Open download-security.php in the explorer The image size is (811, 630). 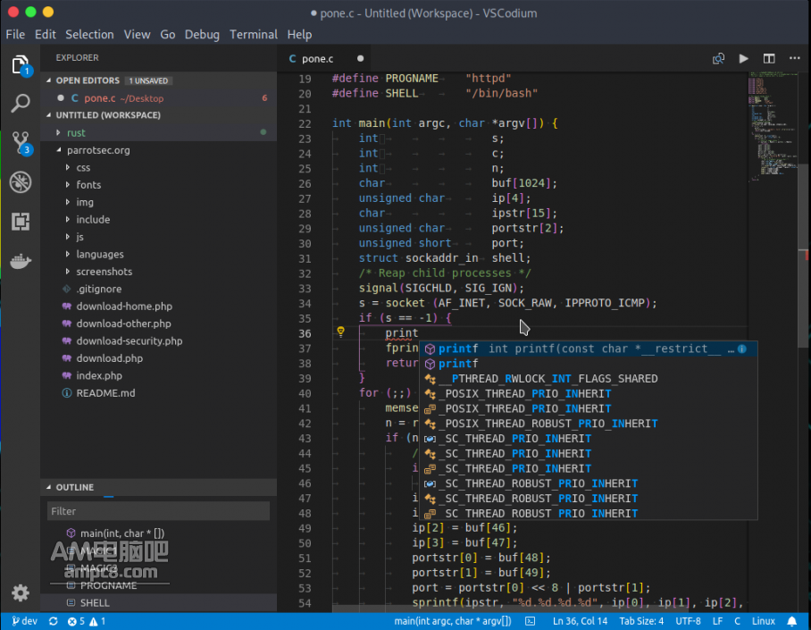click(x=130, y=341)
